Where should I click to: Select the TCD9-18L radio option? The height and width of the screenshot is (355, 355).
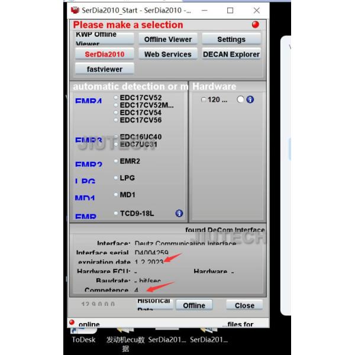pos(116,213)
